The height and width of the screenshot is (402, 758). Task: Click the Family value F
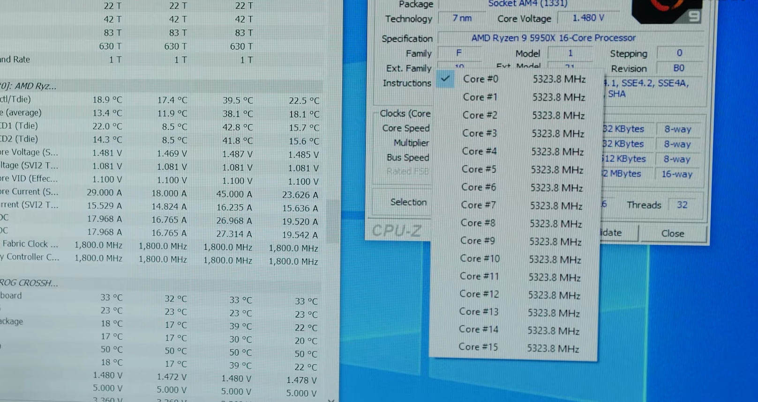[x=459, y=53]
